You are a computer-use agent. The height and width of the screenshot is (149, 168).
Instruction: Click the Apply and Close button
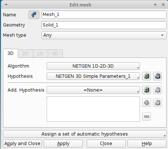(22, 144)
